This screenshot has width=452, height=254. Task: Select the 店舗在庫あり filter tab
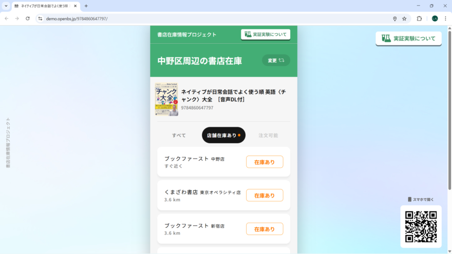[223, 135]
